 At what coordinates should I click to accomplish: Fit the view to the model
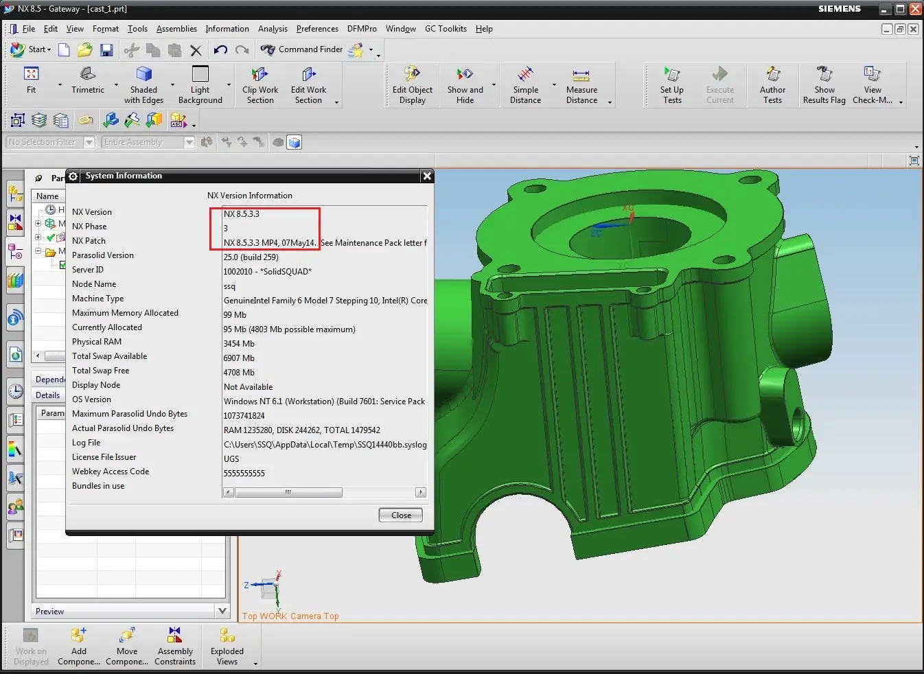pos(31,80)
